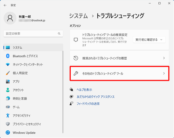Click the アクセシビリティ figure icon

tap(8, 115)
